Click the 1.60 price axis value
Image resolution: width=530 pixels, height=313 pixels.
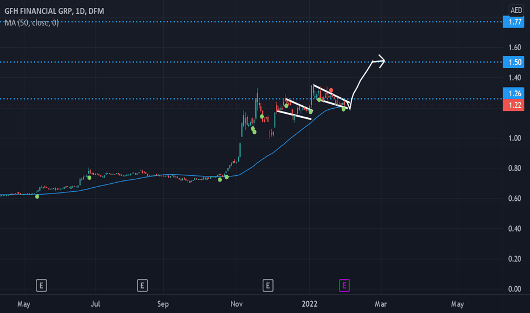515,47
